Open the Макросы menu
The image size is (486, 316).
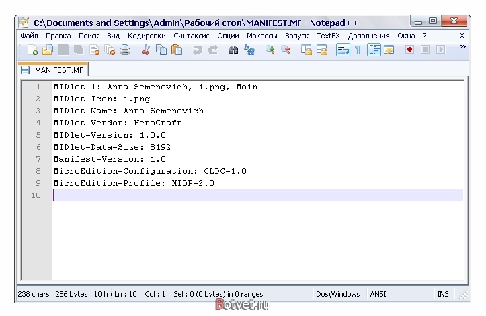coord(262,36)
